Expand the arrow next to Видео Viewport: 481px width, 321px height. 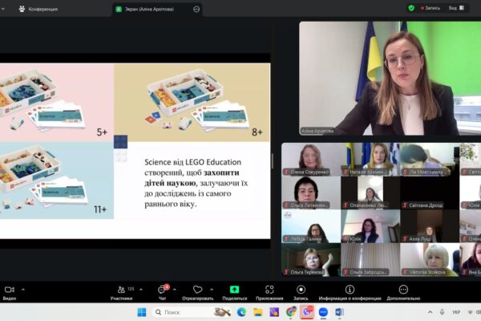[x=23, y=289]
